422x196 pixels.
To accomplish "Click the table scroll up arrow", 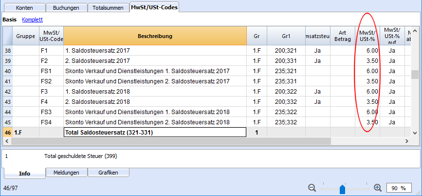I will pos(415,30).
